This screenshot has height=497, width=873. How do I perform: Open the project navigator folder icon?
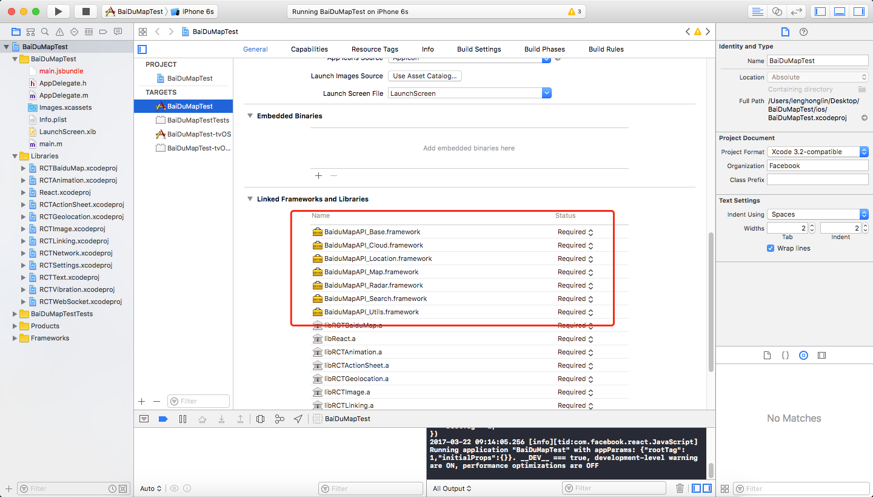(16, 32)
